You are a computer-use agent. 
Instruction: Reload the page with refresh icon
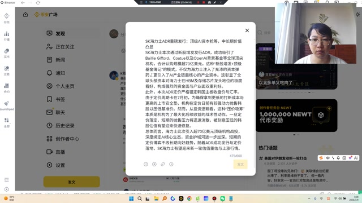[x=38, y=3]
